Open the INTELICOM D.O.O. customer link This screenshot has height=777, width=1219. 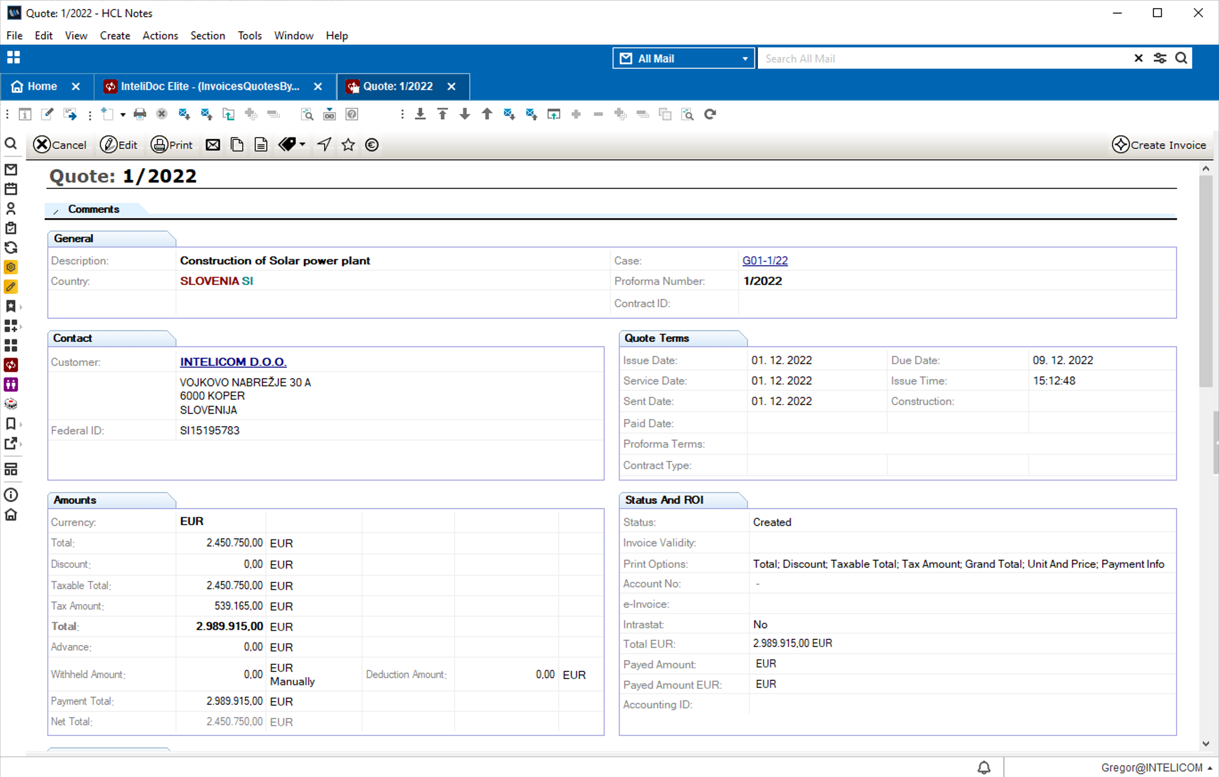[x=233, y=362]
